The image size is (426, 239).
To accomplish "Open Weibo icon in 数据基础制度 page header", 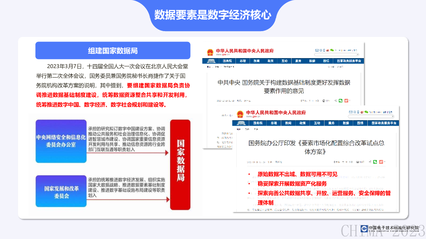I will tap(328, 50).
